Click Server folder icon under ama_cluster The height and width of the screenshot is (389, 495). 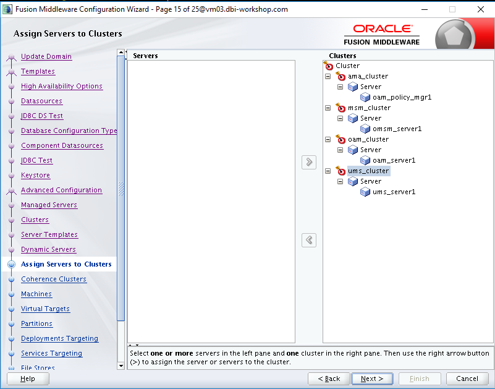[353, 87]
